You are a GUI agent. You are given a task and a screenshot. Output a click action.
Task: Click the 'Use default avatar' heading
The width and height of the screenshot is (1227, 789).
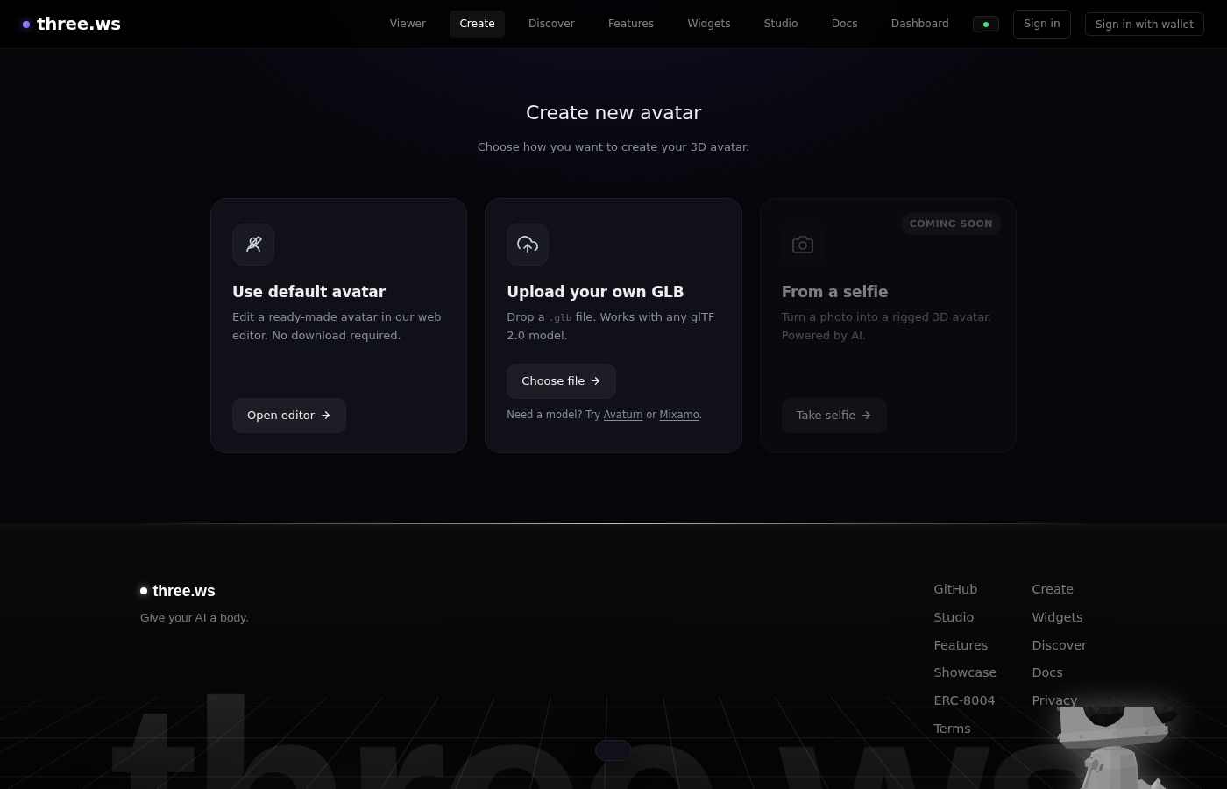tap(309, 292)
